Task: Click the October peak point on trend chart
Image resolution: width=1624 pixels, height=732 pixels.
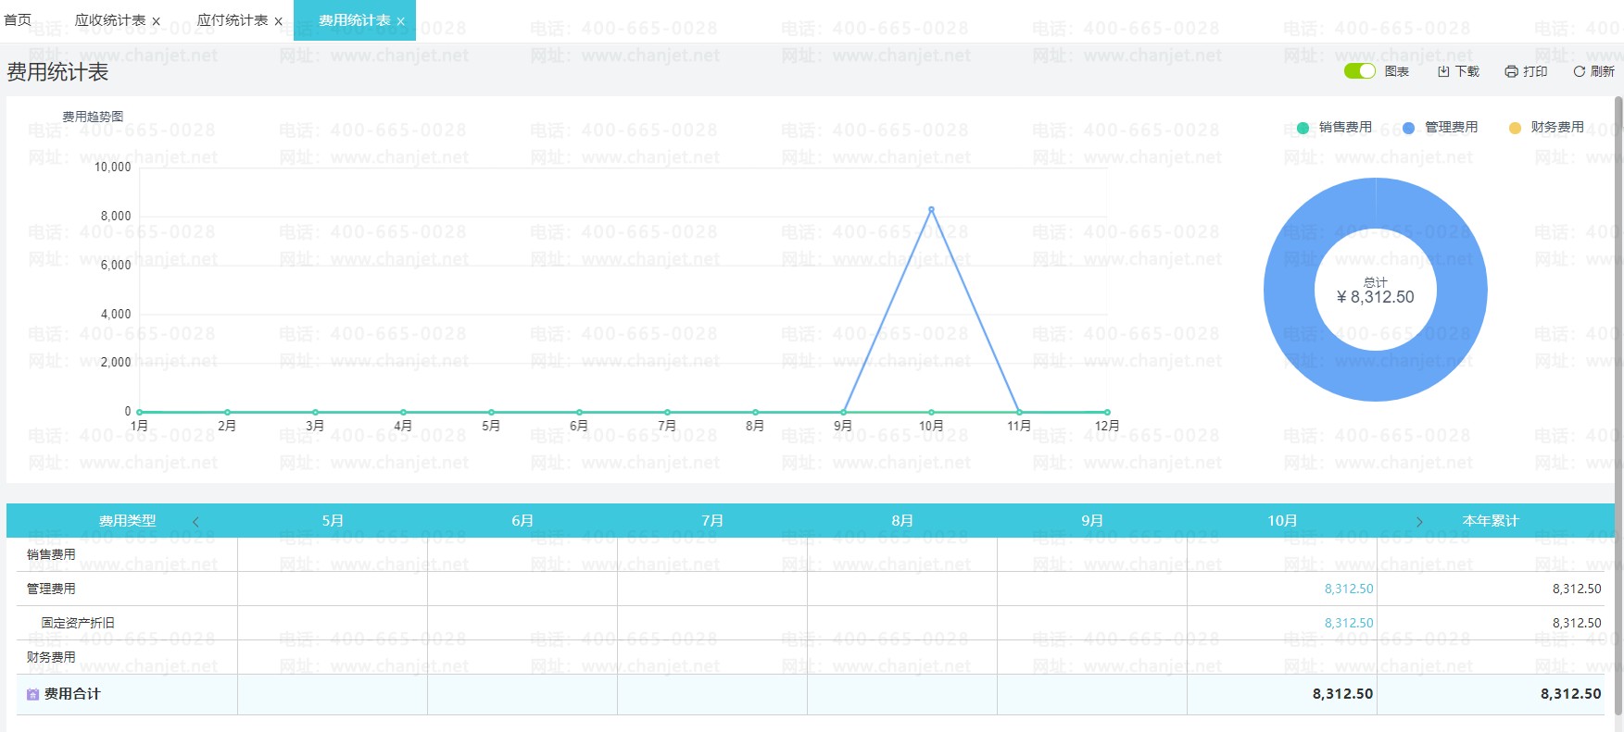Action: coord(931,209)
